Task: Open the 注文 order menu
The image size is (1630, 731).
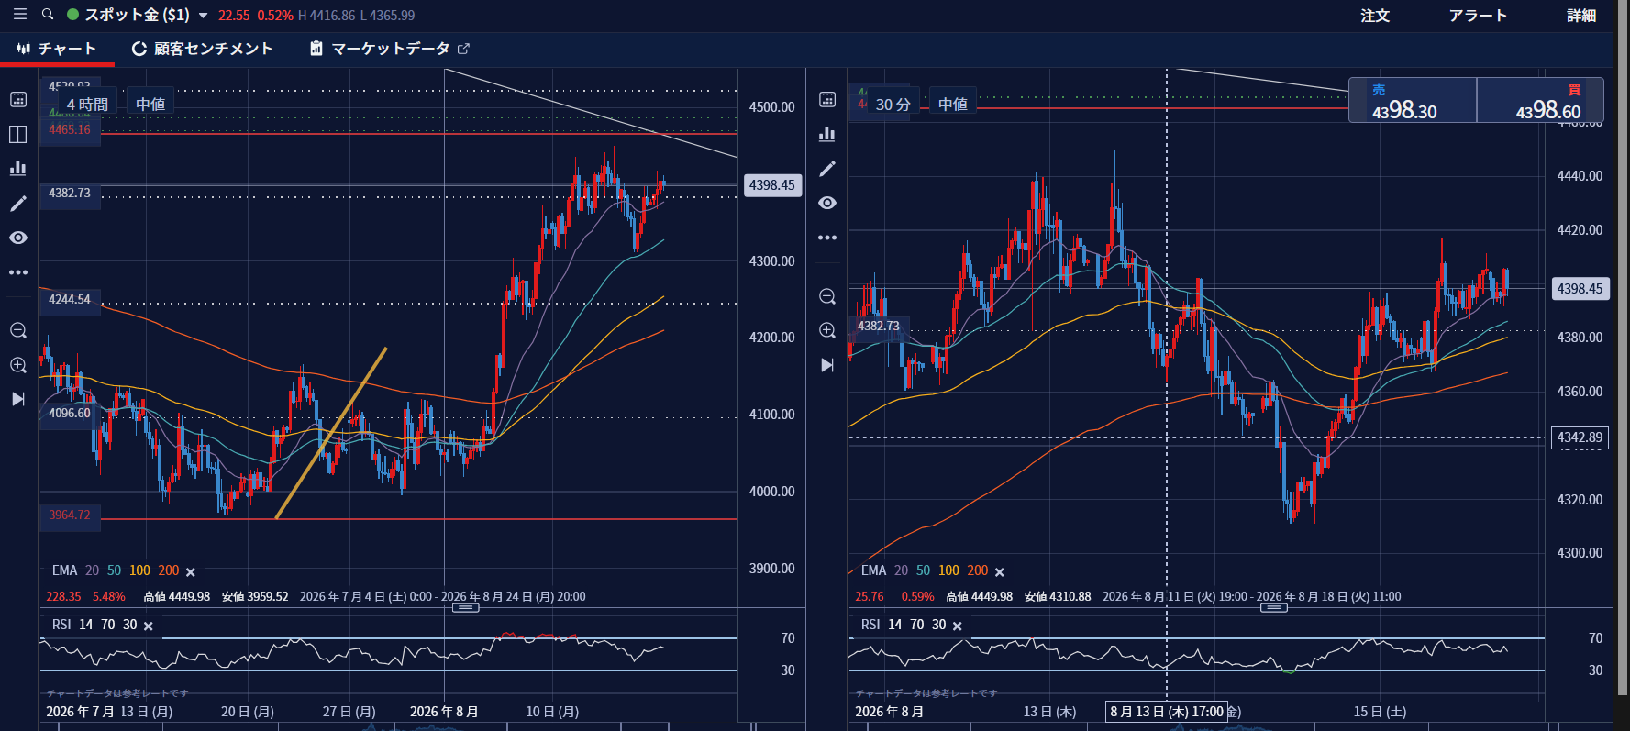Action: click(1375, 16)
